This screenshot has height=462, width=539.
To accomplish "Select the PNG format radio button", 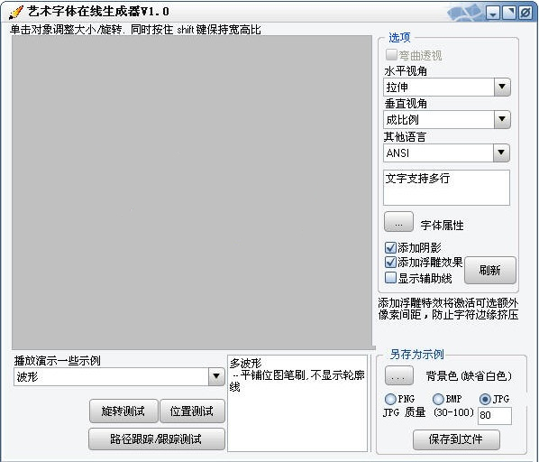I will (390, 399).
